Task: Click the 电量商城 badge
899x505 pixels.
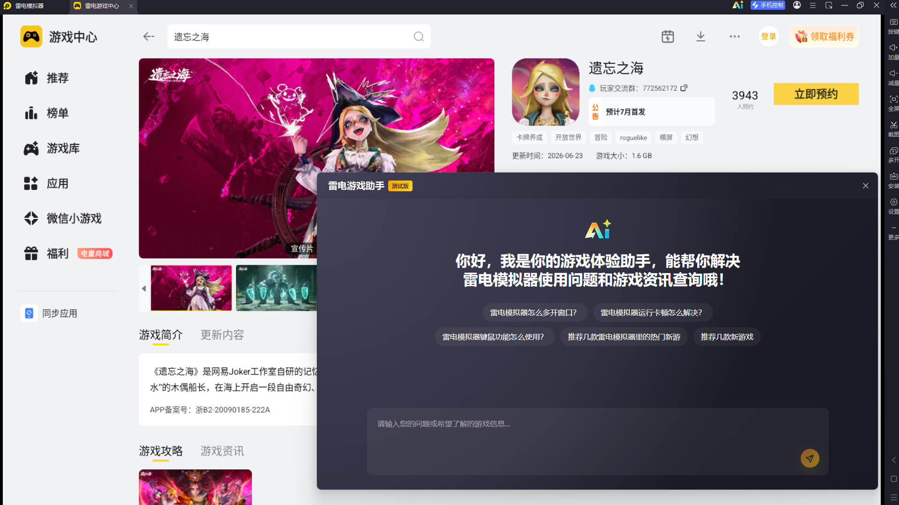Action: coord(95,253)
